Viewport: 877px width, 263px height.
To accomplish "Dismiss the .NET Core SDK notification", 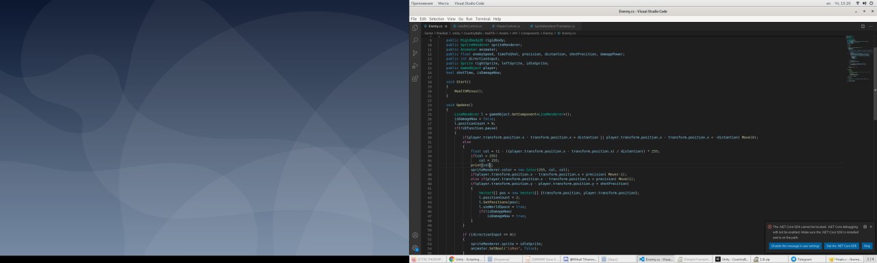I will 872,226.
